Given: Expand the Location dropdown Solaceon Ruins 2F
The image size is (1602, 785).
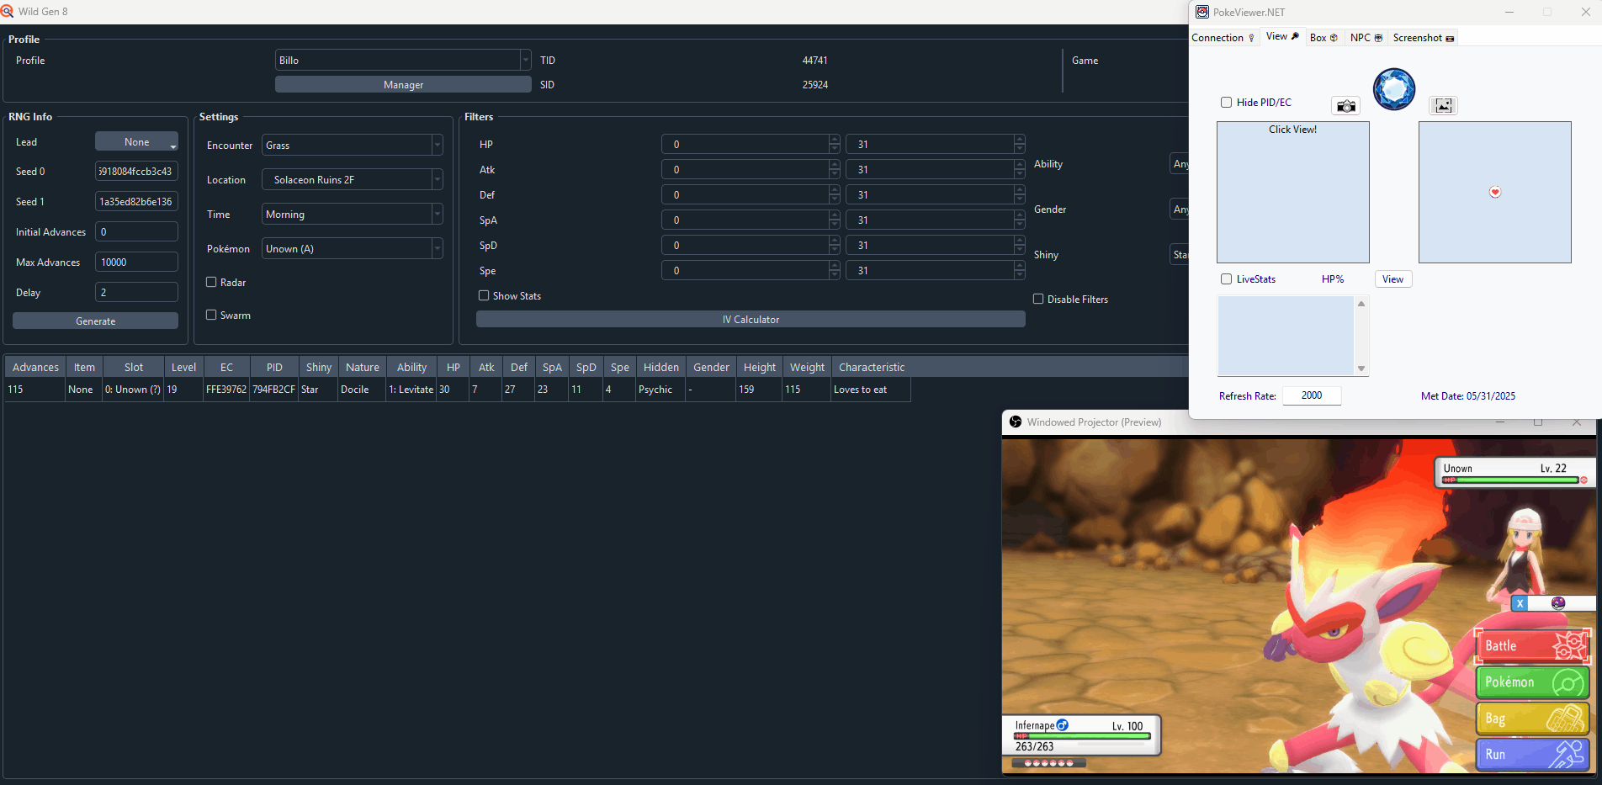Looking at the screenshot, I should point(352,180).
